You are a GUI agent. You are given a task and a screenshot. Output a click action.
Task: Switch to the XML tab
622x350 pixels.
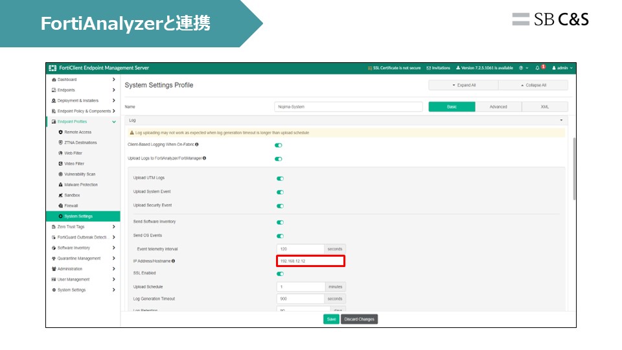(545, 107)
